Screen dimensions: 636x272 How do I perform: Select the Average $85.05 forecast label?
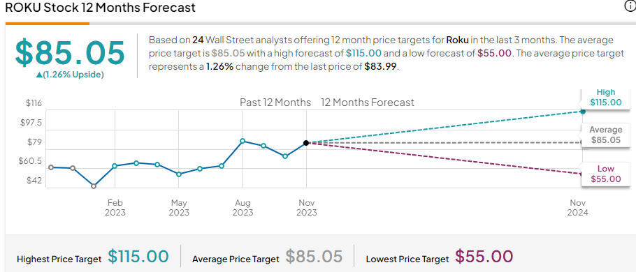click(x=605, y=135)
